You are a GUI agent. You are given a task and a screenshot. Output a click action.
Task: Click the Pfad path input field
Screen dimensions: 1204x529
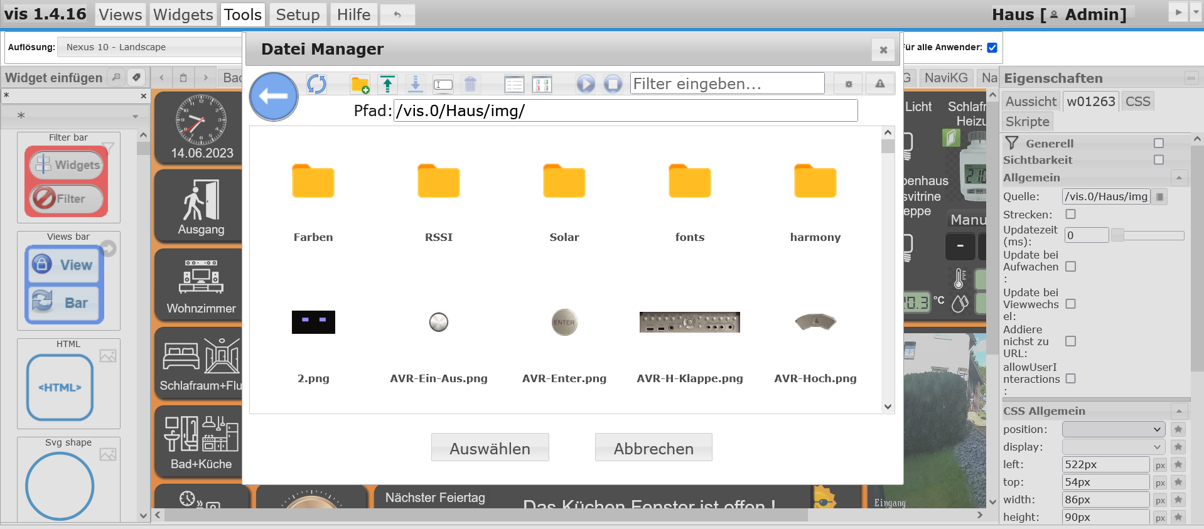point(625,110)
